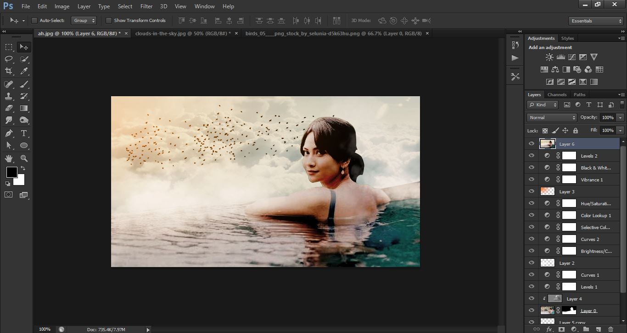This screenshot has height=333, width=627.
Task: Switch to clouds-in-the-sky.jpg document tab
Action: coord(183,33)
